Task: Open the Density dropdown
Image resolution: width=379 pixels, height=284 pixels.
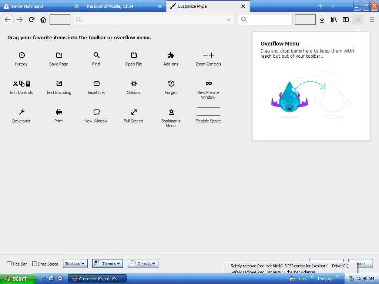Action: point(143,263)
